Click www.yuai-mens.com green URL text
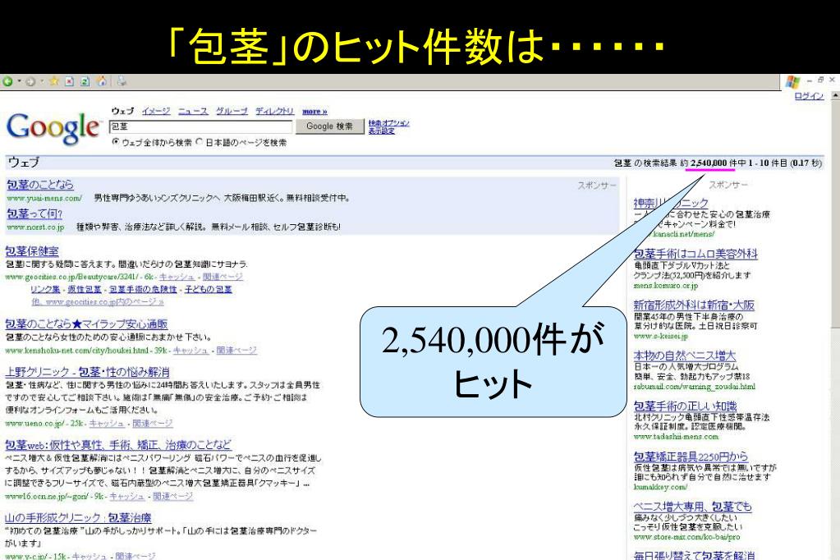Image resolution: width=840 pixels, height=560 pixels. tap(44, 198)
